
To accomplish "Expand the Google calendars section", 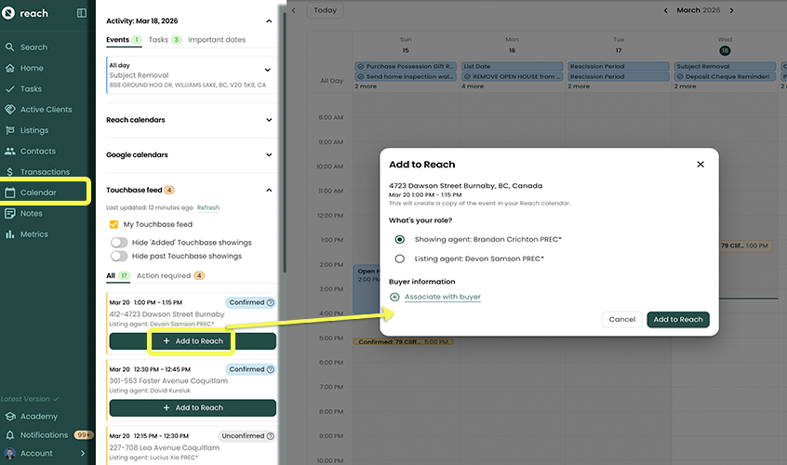I will (x=269, y=155).
